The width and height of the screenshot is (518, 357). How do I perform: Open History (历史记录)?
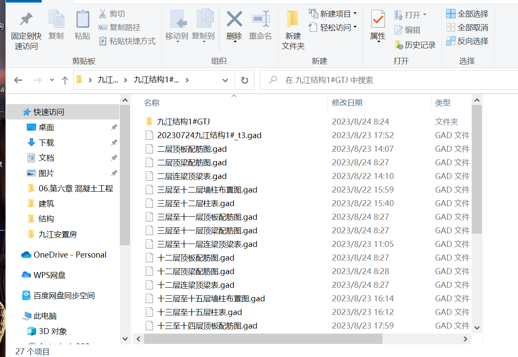(x=415, y=45)
